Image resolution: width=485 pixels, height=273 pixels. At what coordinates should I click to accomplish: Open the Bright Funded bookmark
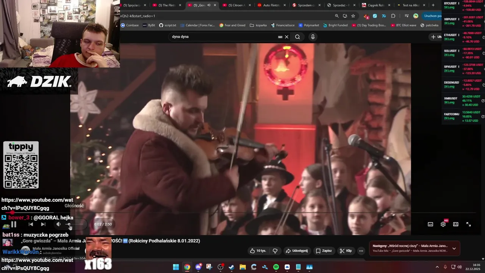tap(335, 25)
